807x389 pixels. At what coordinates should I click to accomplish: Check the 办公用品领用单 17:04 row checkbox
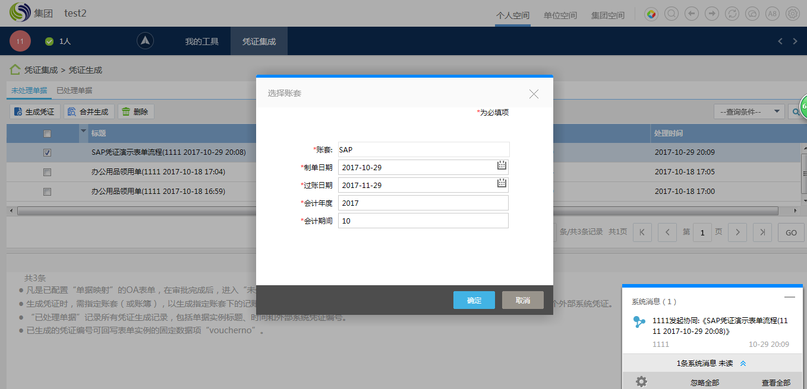[48, 172]
